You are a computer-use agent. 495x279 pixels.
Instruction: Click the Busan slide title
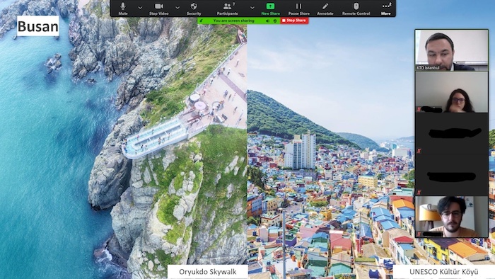point(38,26)
